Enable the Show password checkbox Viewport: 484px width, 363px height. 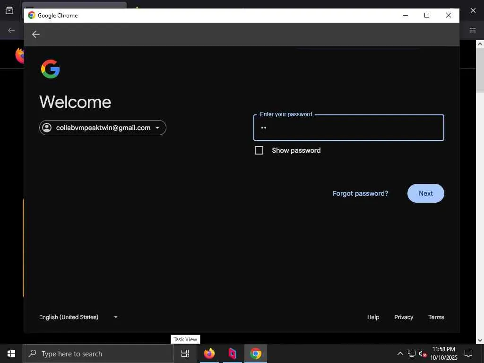[x=259, y=150]
